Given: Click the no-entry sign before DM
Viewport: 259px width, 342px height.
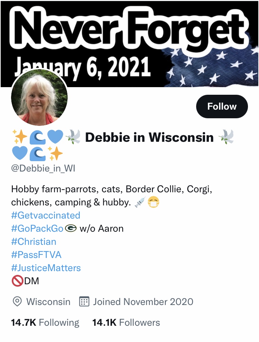Looking at the screenshot, I should tap(17, 281).
